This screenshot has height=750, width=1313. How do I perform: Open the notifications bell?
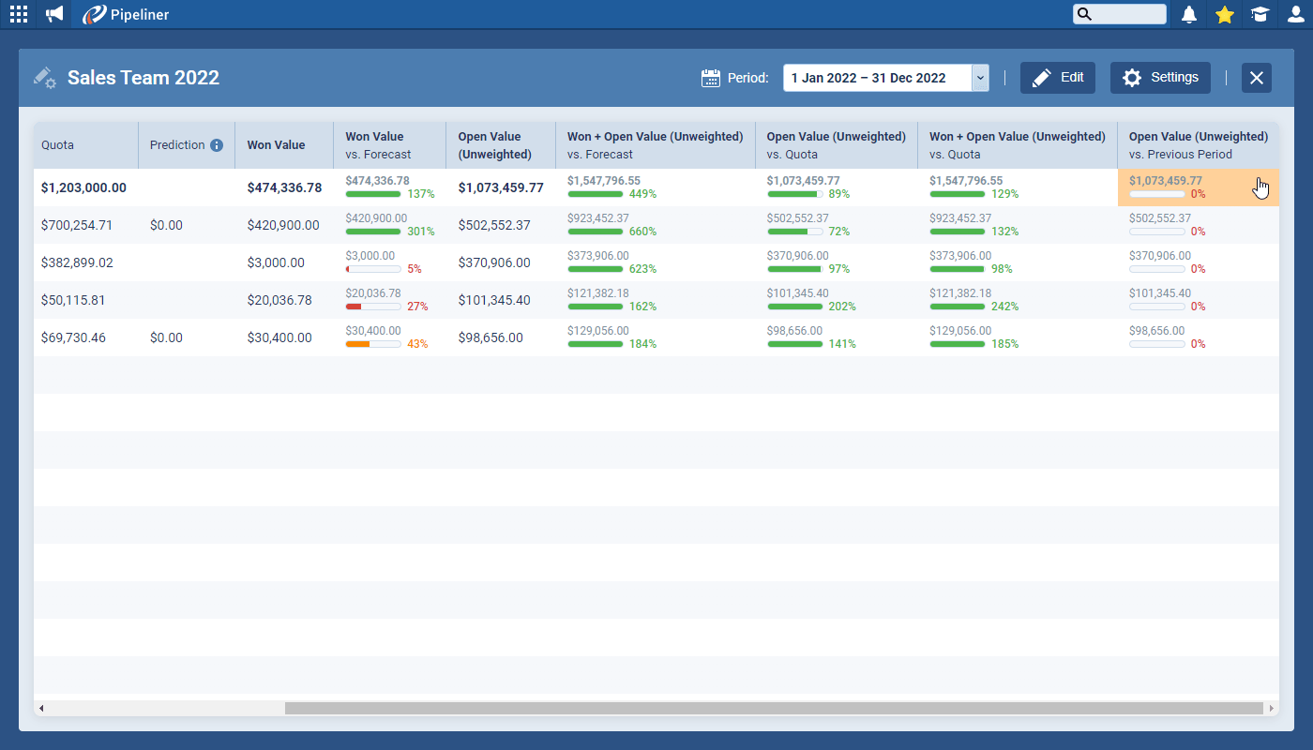pos(1188,14)
